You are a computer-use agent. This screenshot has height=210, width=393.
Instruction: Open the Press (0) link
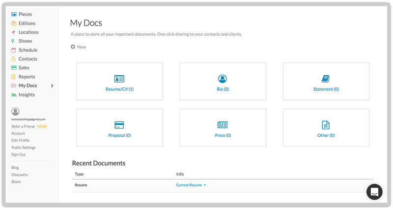tap(223, 135)
